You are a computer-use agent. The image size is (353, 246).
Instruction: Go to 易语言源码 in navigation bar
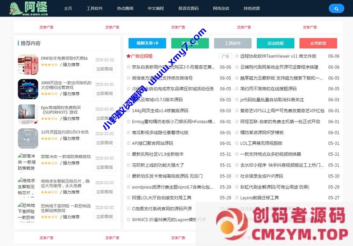pos(188,8)
